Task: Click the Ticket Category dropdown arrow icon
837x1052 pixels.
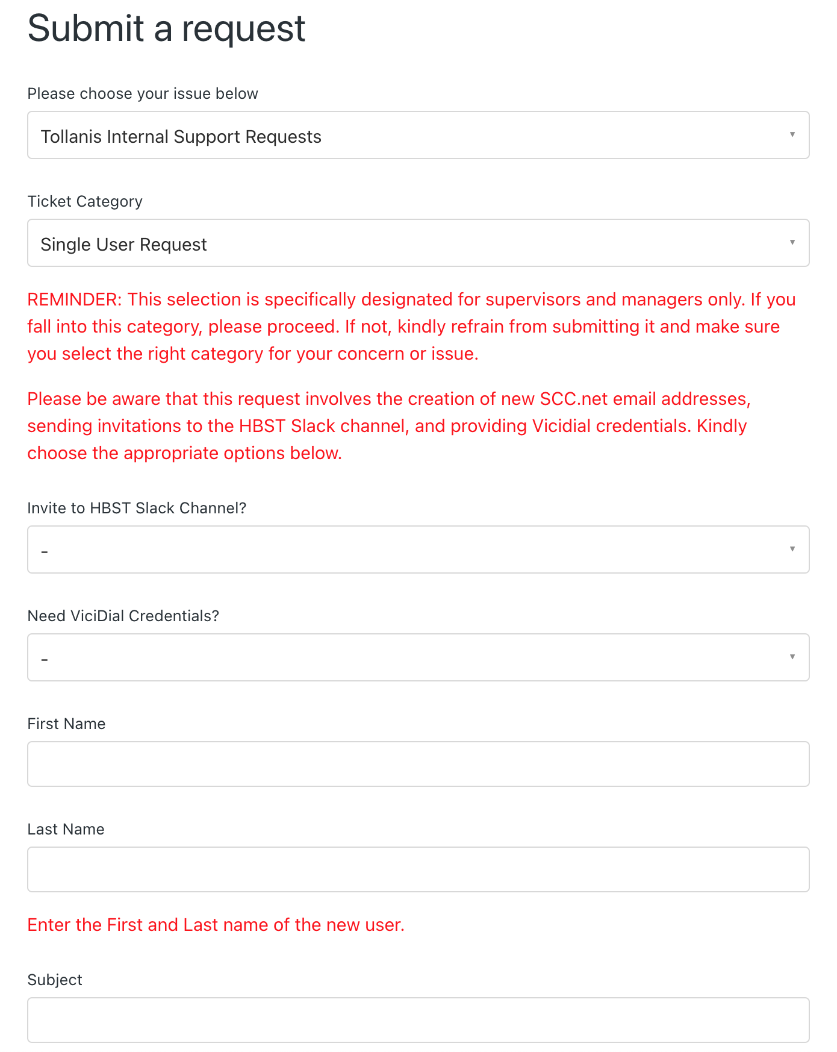Action: pyautogui.click(x=792, y=243)
